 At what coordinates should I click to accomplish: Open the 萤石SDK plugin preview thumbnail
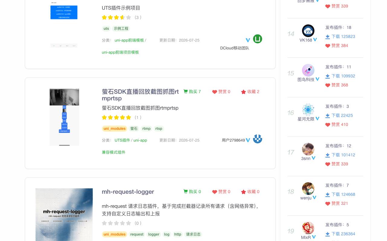pyautogui.click(x=64, y=117)
